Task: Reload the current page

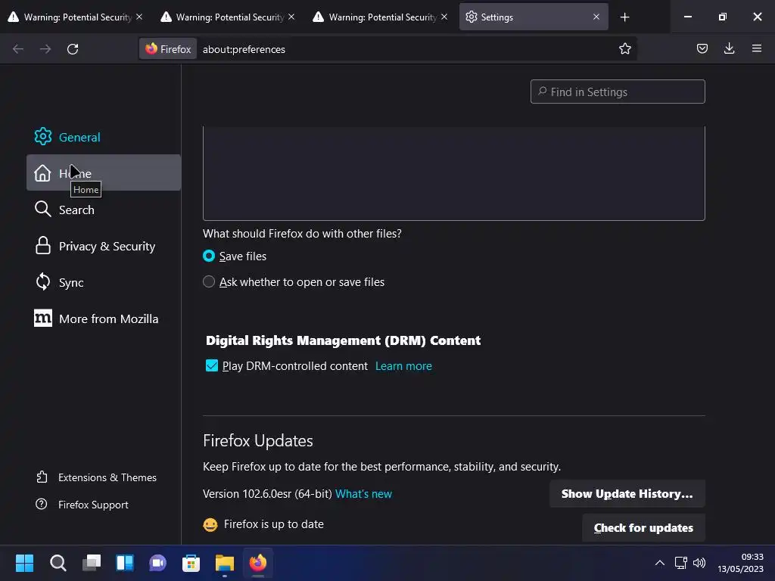Action: (73, 49)
